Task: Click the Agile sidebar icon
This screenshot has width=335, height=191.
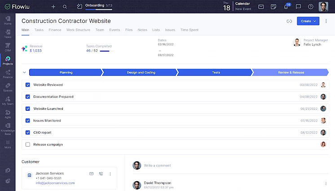Action: (8, 113)
